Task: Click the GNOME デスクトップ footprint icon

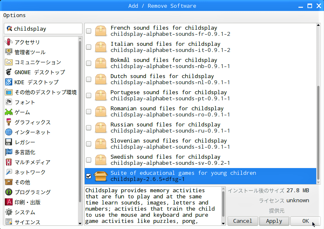Action: (9, 72)
